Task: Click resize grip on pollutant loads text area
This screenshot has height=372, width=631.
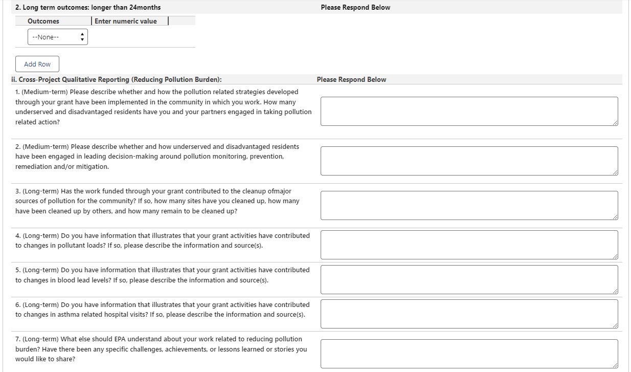Action: click(x=615, y=256)
